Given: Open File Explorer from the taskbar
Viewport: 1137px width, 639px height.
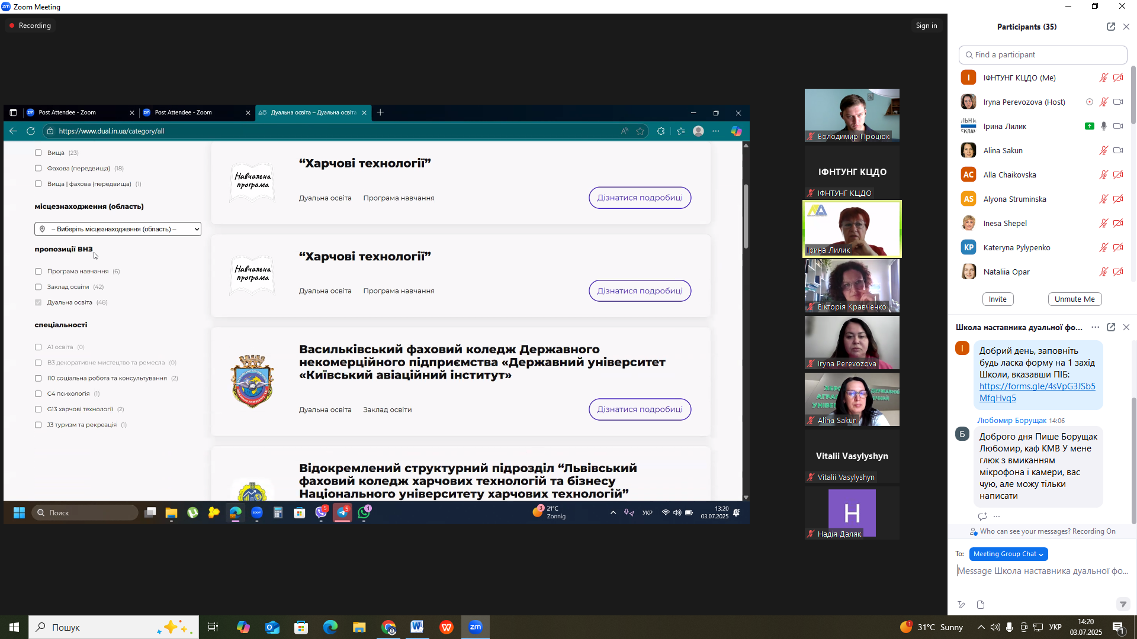Looking at the screenshot, I should point(359,627).
